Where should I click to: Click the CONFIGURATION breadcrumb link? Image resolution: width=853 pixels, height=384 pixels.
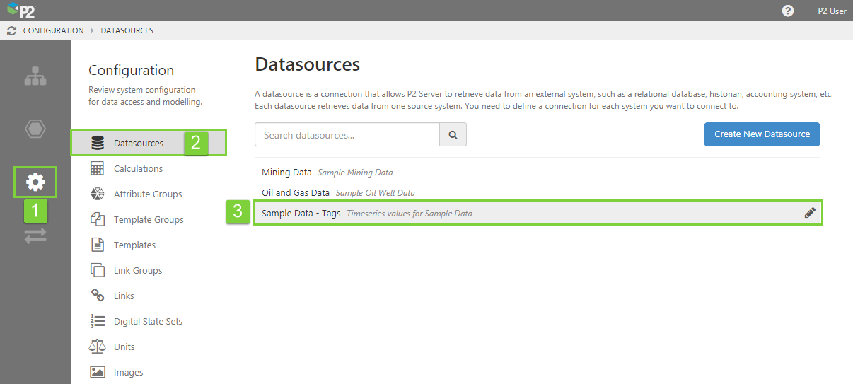[53, 31]
